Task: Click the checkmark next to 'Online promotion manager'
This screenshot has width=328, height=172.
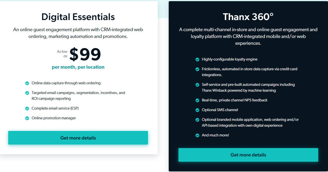Action: [x=27, y=118]
